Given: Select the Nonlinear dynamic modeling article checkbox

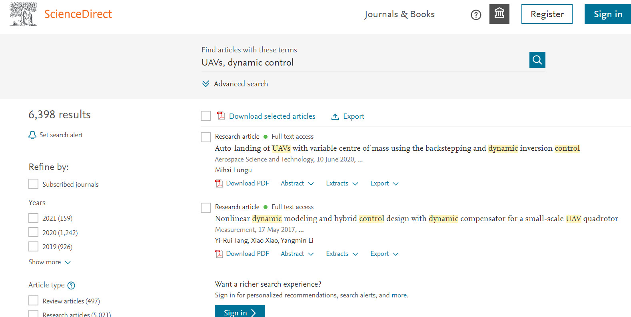Looking at the screenshot, I should click(x=206, y=208).
